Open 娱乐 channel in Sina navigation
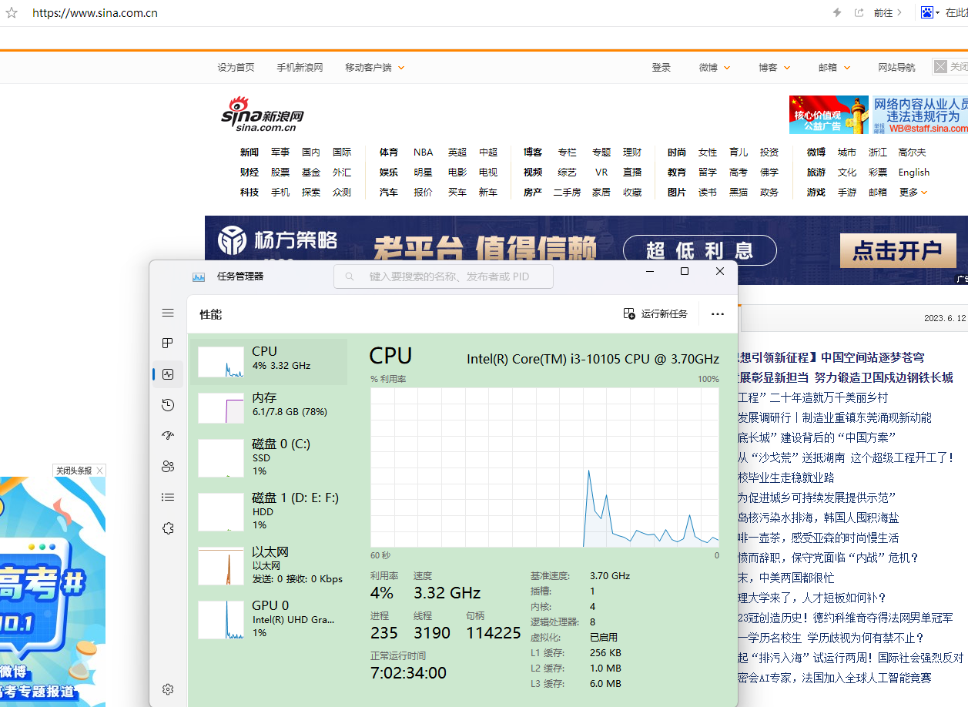The height and width of the screenshot is (707, 968). click(389, 173)
